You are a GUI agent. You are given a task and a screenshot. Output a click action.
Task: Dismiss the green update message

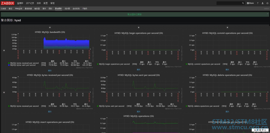coord(267,14)
